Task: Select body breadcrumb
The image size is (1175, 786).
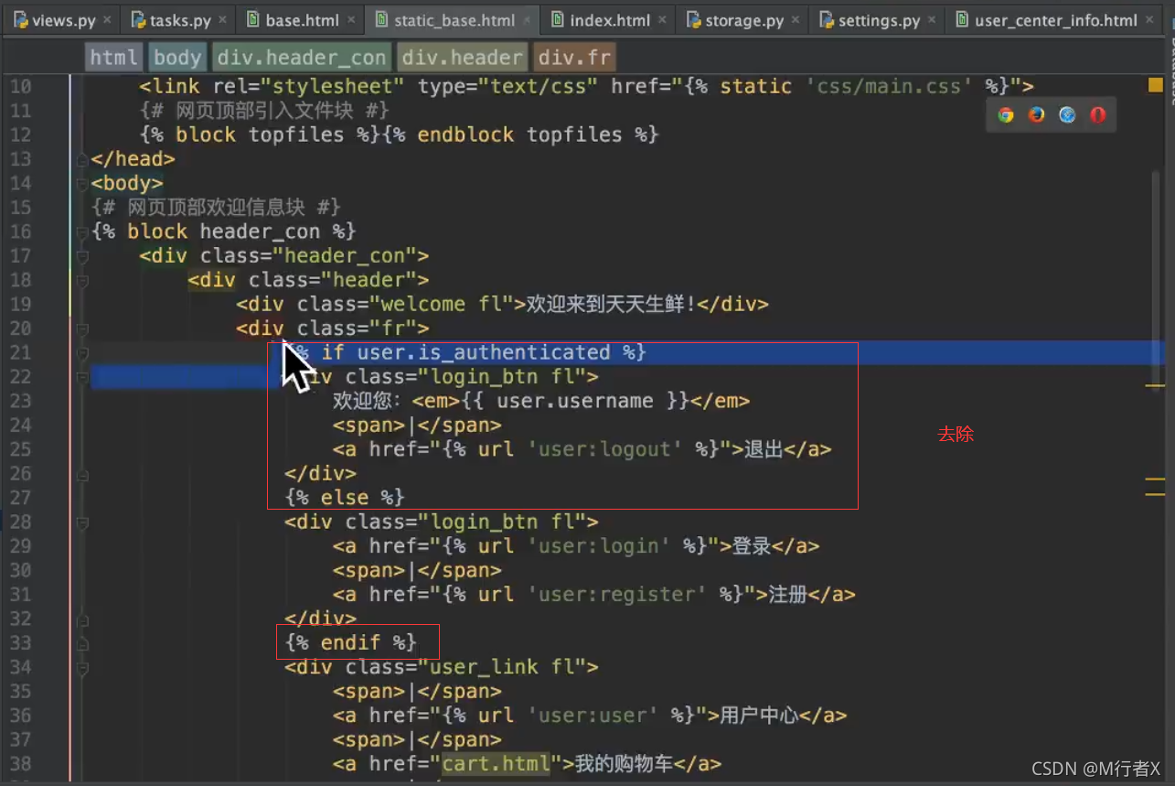Action: click(177, 58)
